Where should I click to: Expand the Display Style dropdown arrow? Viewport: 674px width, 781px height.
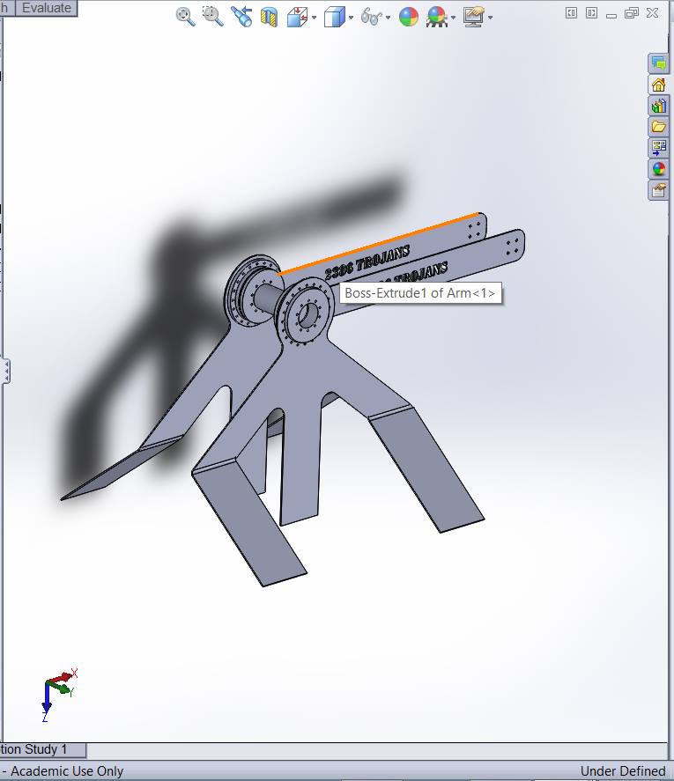click(351, 18)
